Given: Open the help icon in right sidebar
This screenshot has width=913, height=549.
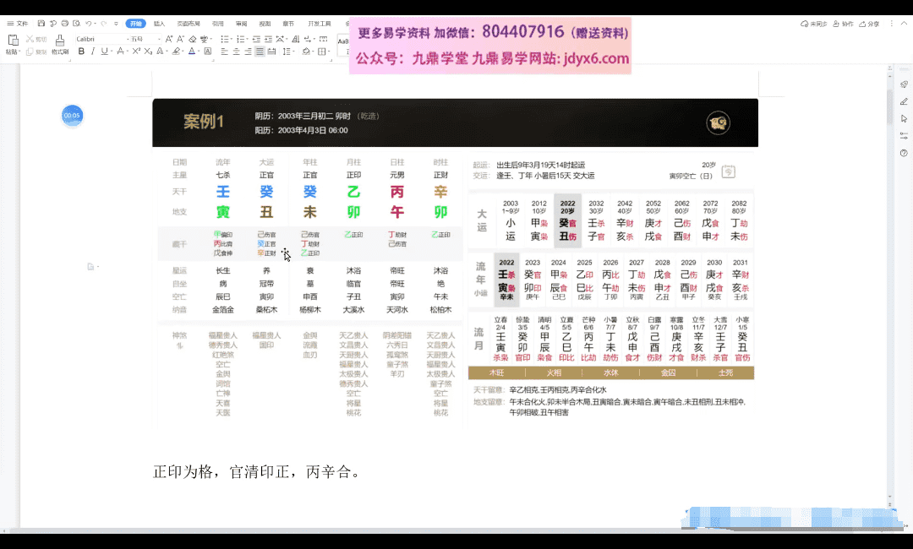Looking at the screenshot, I should [x=904, y=153].
